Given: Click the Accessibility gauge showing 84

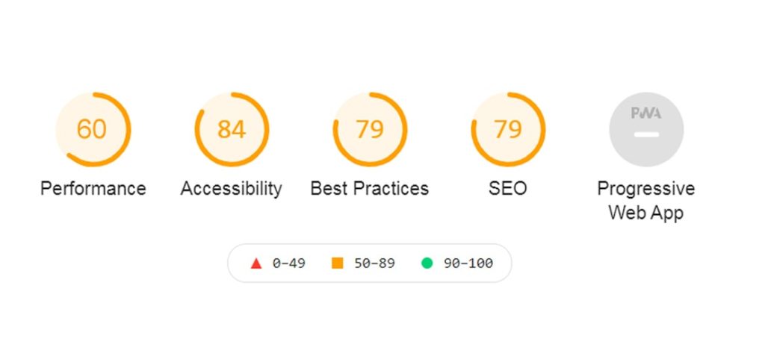Looking at the screenshot, I should point(232,129).
